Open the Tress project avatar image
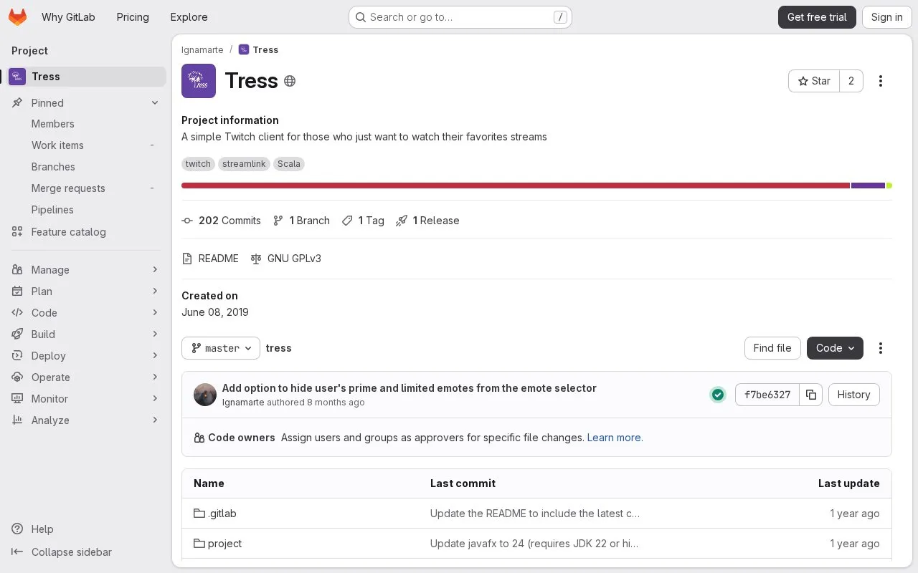The width and height of the screenshot is (918, 573). [x=199, y=81]
